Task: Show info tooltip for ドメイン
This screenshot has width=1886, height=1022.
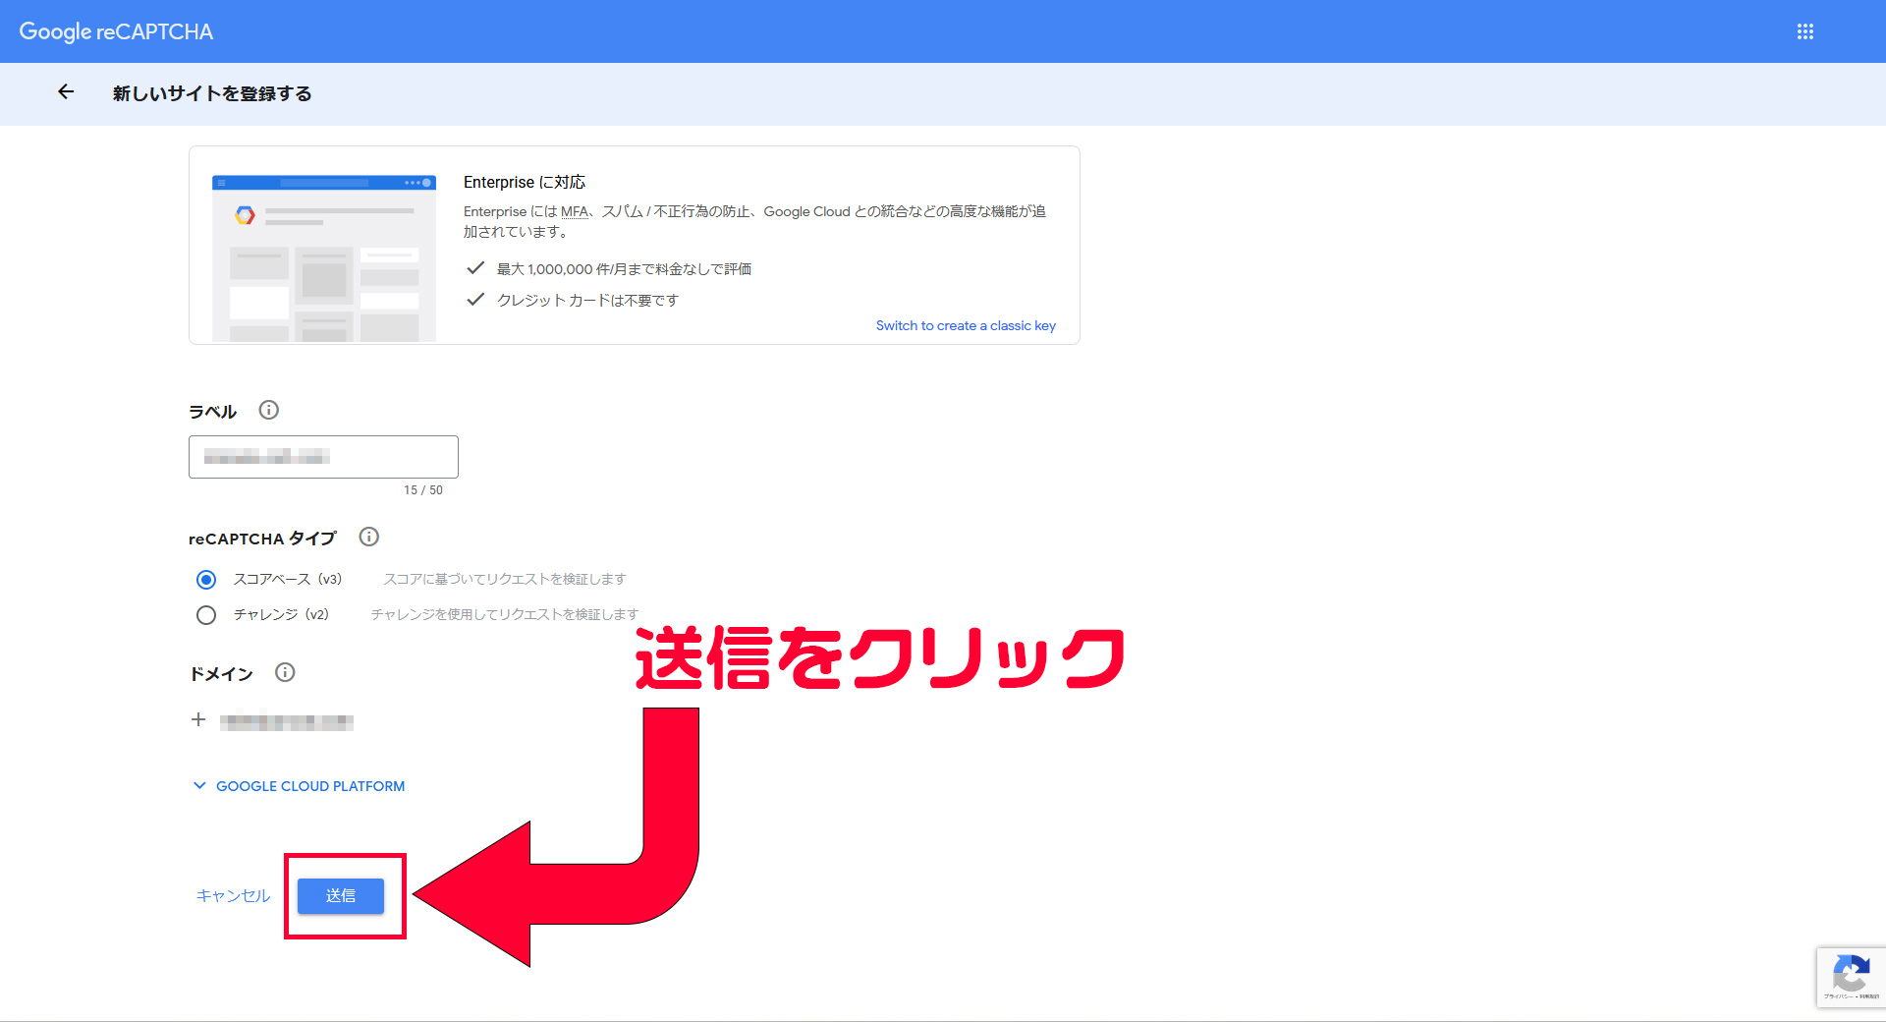Action: (x=285, y=672)
